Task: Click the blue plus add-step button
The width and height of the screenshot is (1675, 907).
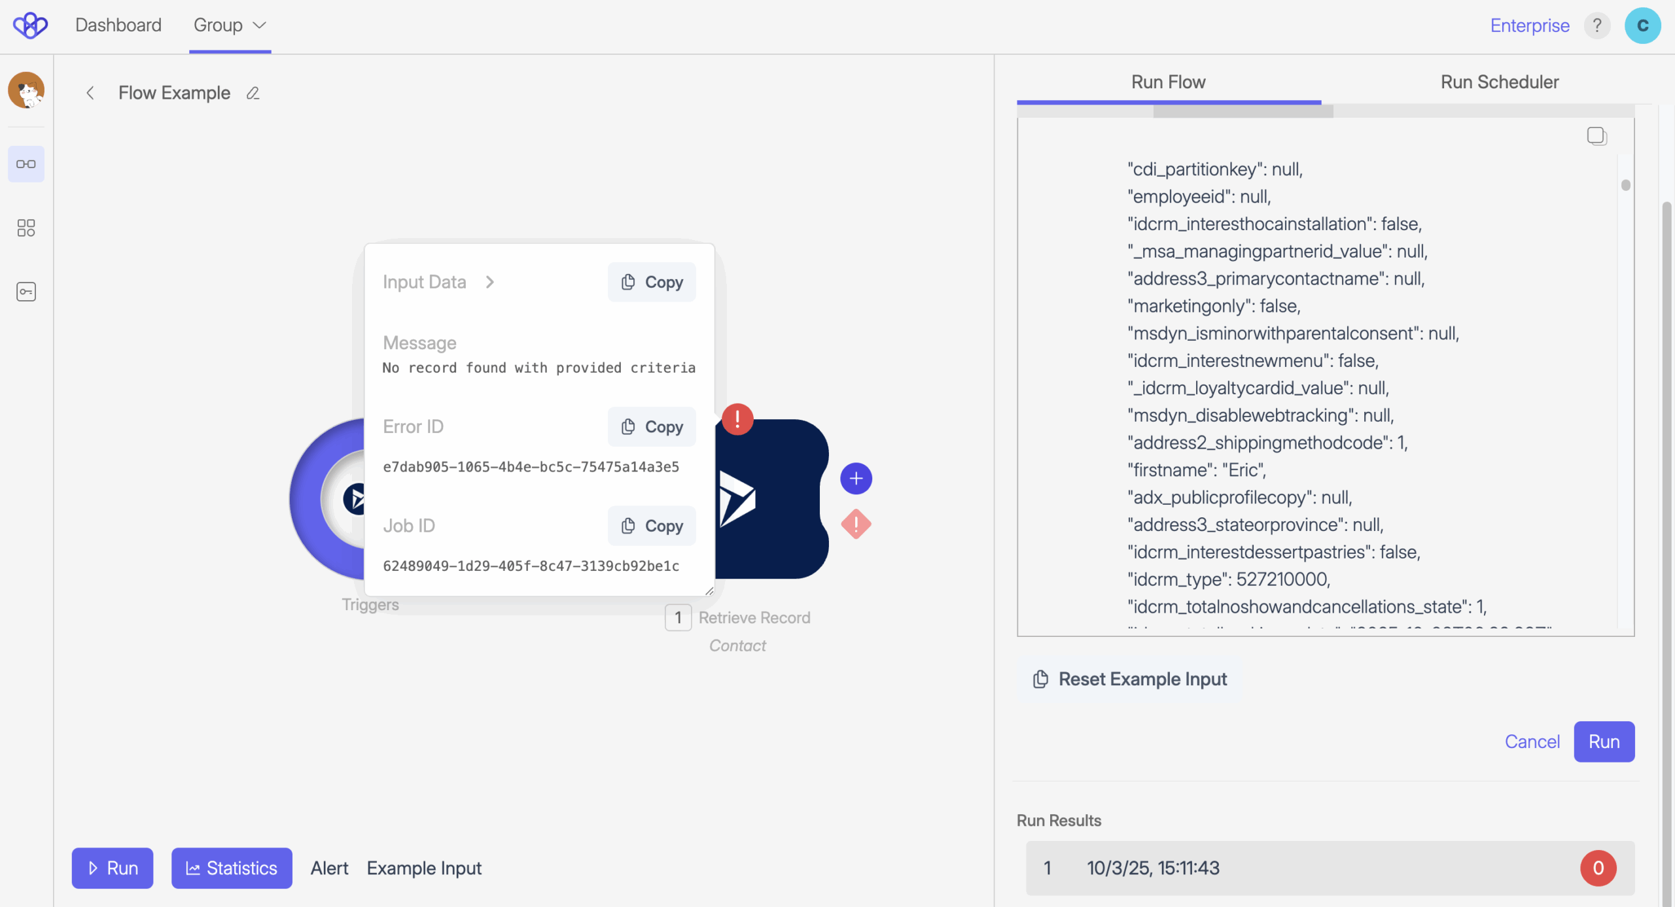Action: click(x=856, y=479)
